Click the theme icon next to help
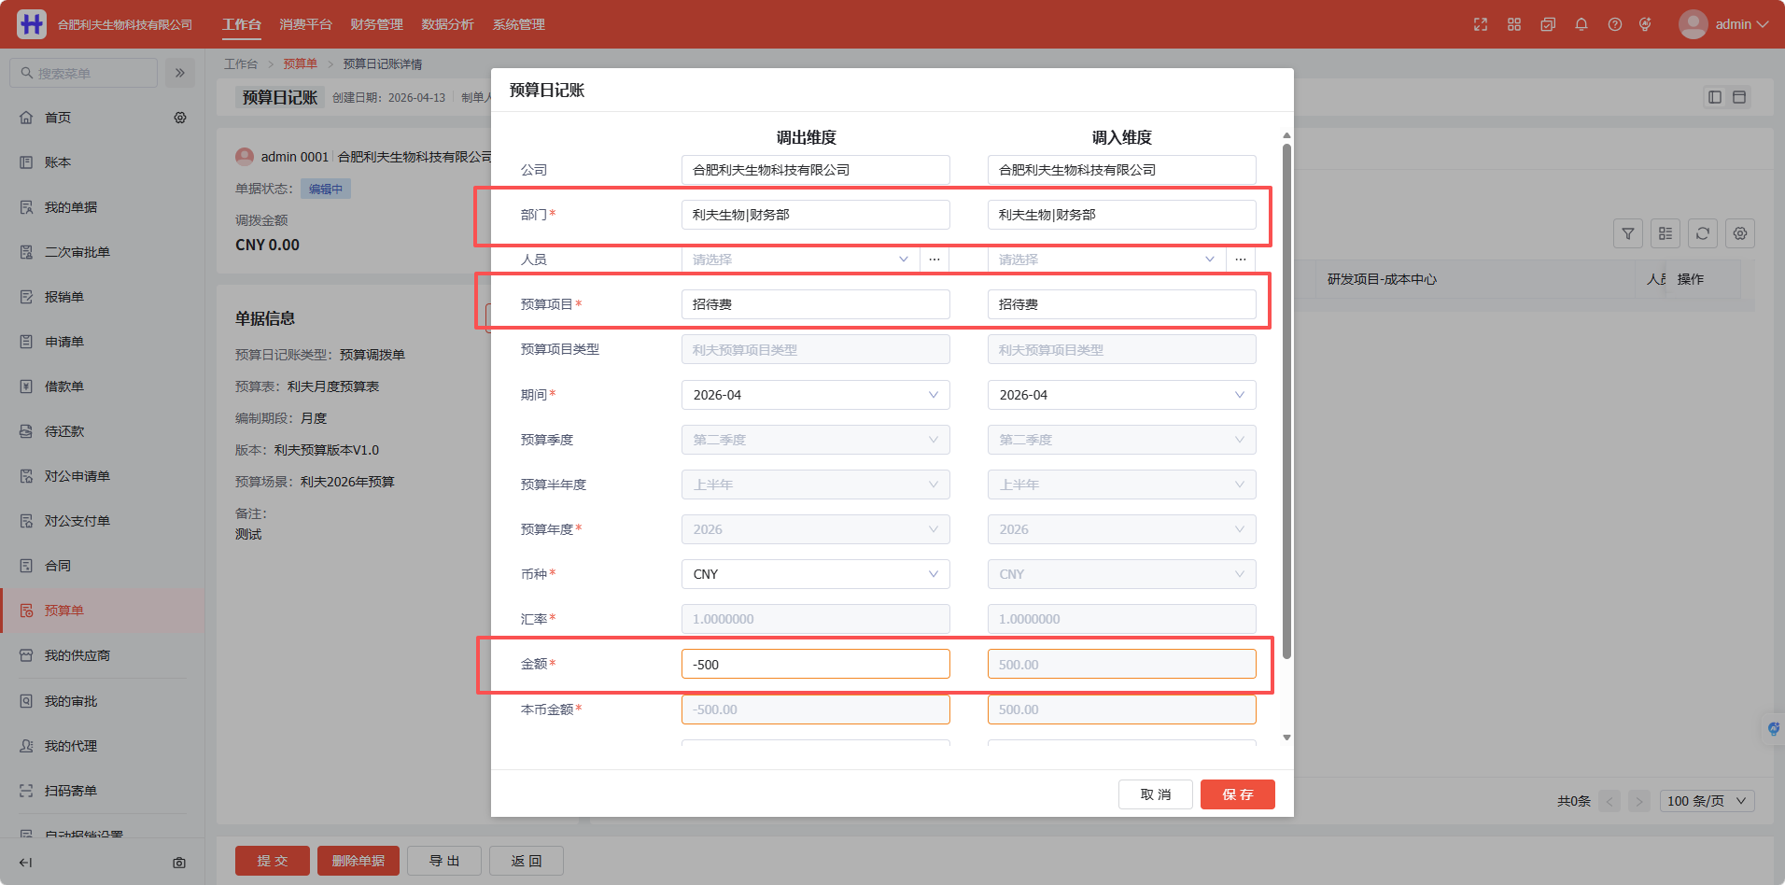Image resolution: width=1785 pixels, height=885 pixels. 1645,24
